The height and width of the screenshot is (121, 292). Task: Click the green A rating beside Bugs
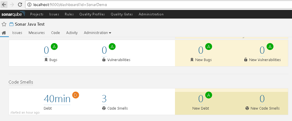[x=54, y=47]
